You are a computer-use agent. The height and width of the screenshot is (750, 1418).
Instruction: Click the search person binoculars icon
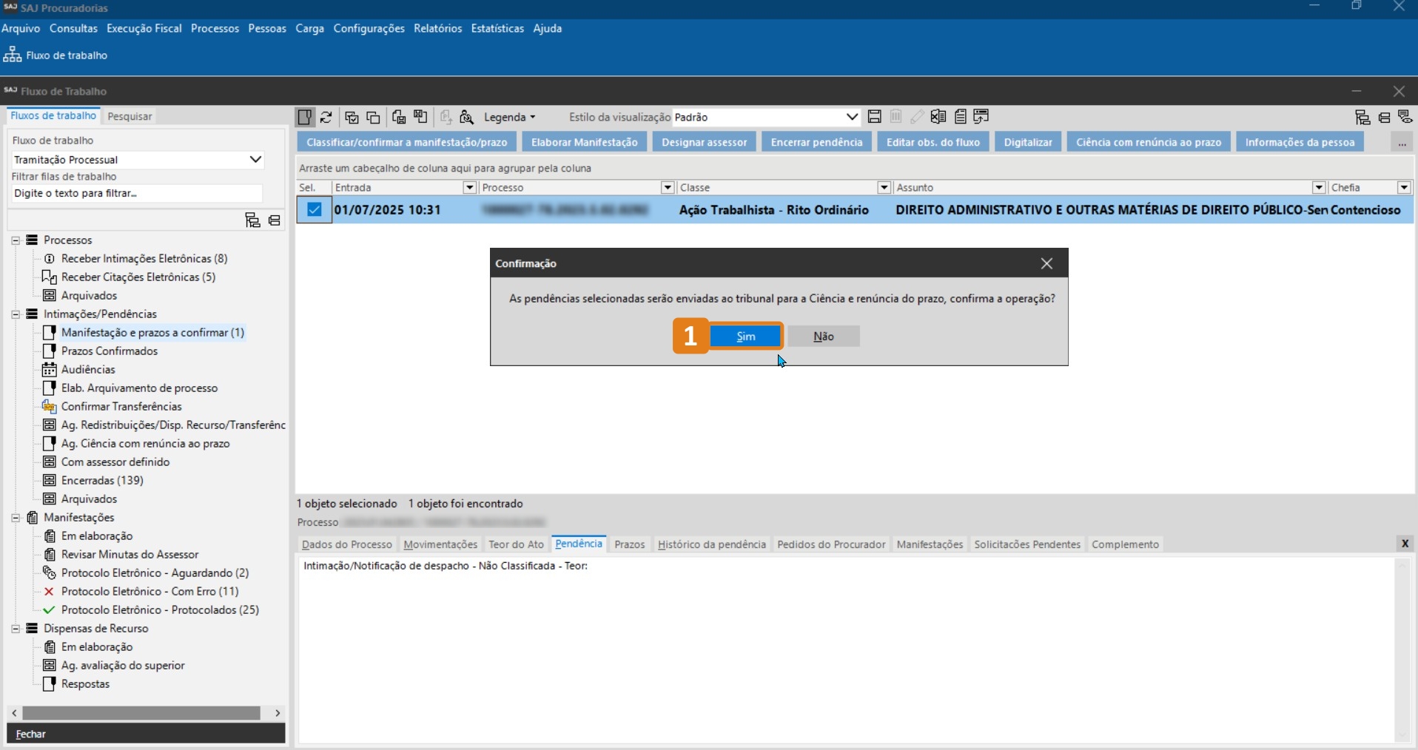[466, 117]
